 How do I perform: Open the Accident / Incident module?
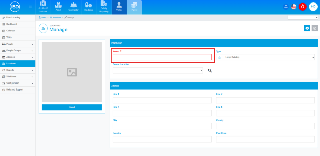[43, 7]
